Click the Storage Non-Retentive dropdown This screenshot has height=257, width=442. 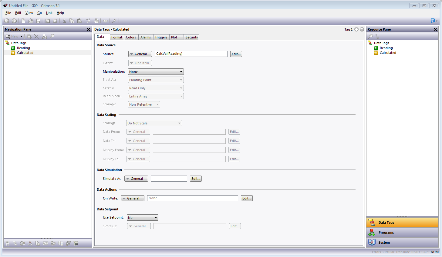point(144,104)
